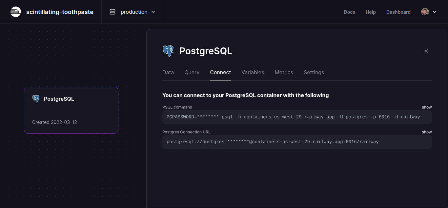Open the Docs link in the navbar

(x=349, y=12)
